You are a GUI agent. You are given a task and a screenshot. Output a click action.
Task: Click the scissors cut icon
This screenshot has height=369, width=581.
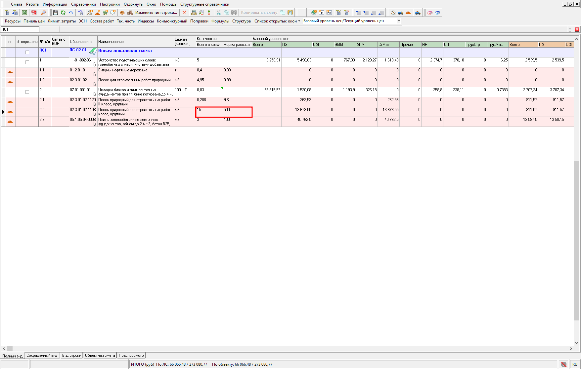218,13
